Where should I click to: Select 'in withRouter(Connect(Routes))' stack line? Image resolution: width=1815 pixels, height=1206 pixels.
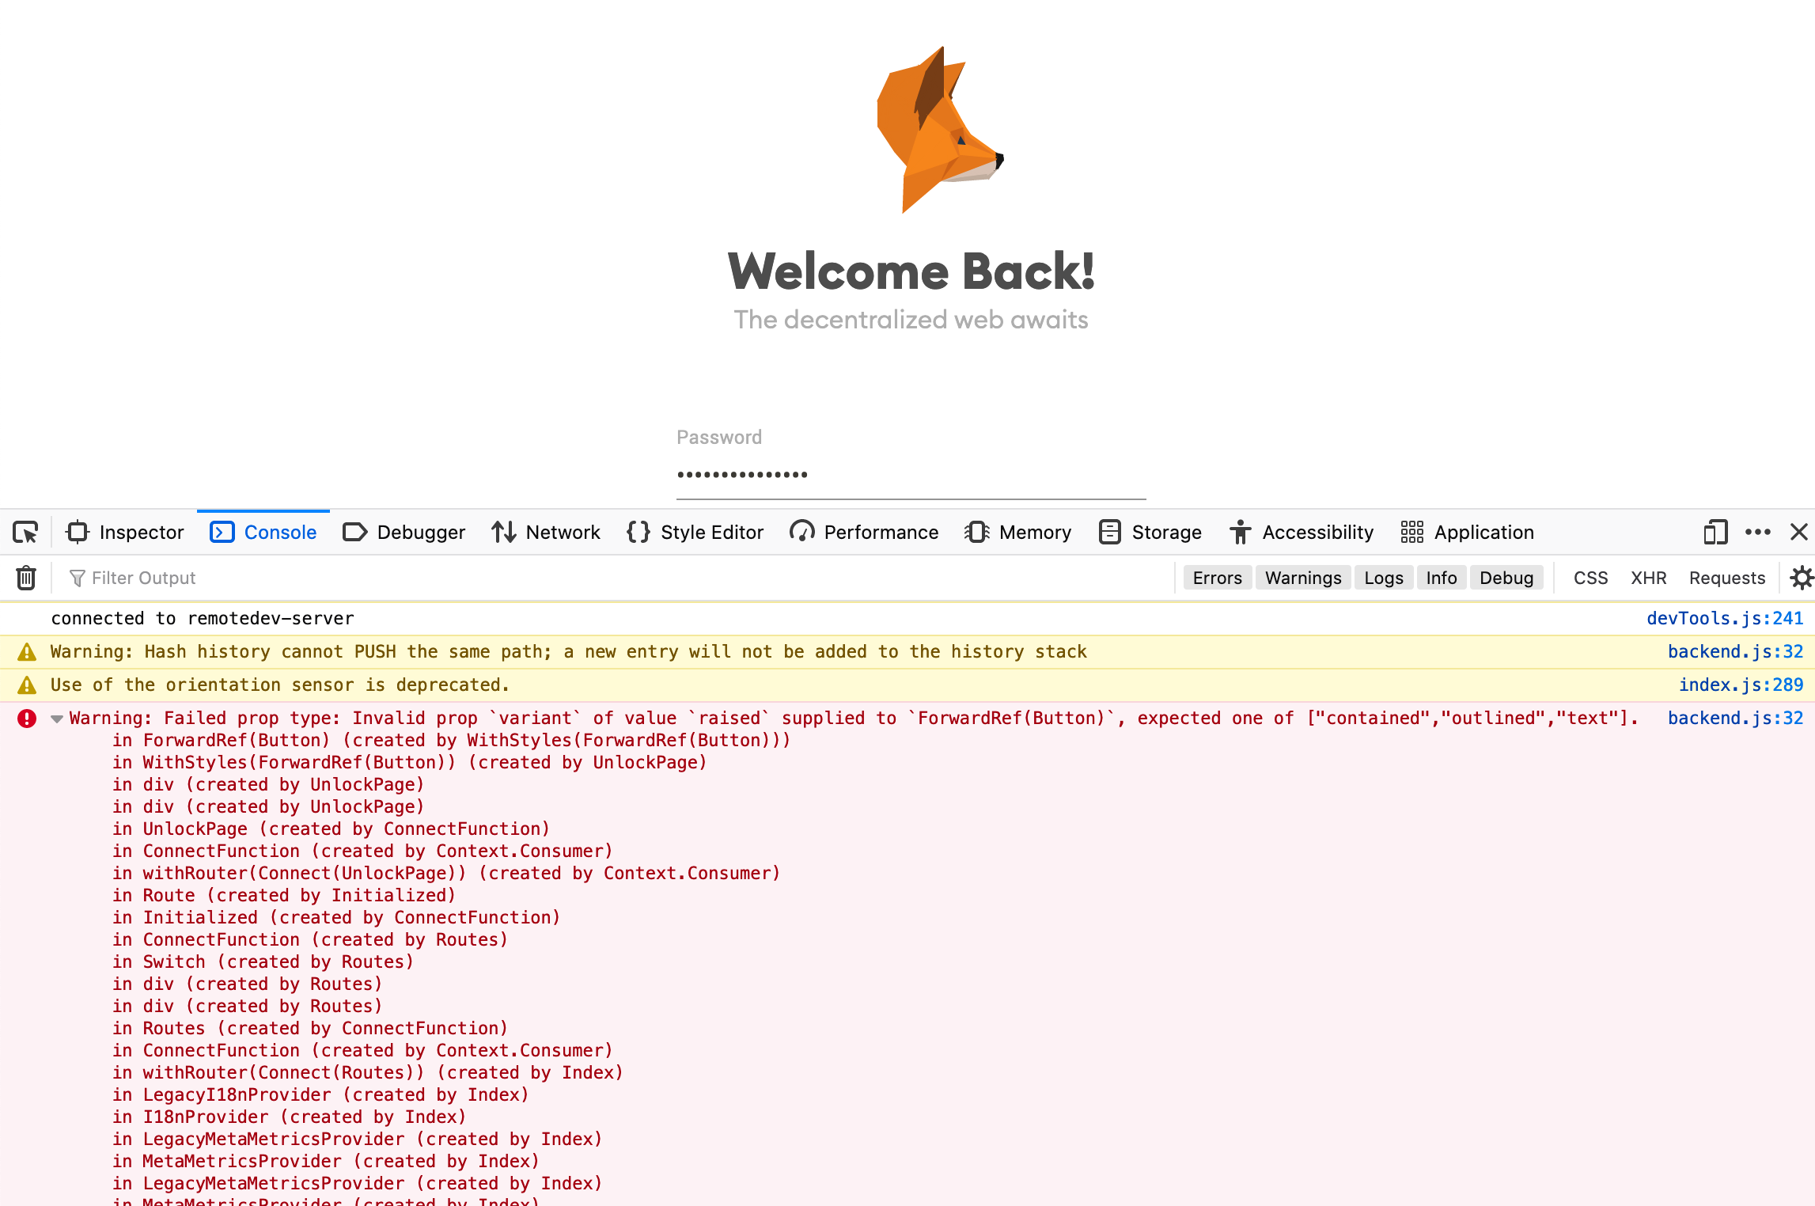(x=367, y=1073)
